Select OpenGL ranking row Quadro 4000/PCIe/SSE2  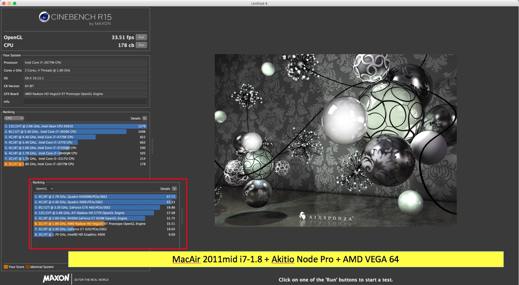105,202
